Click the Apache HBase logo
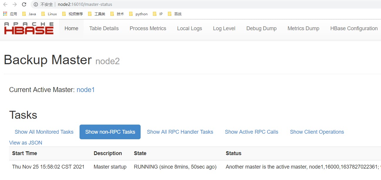Image resolution: width=381 pixels, height=180 pixels. point(29,28)
